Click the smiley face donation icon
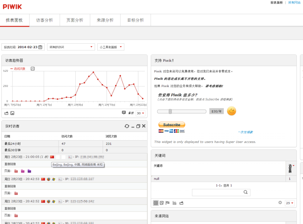 coord(231,111)
